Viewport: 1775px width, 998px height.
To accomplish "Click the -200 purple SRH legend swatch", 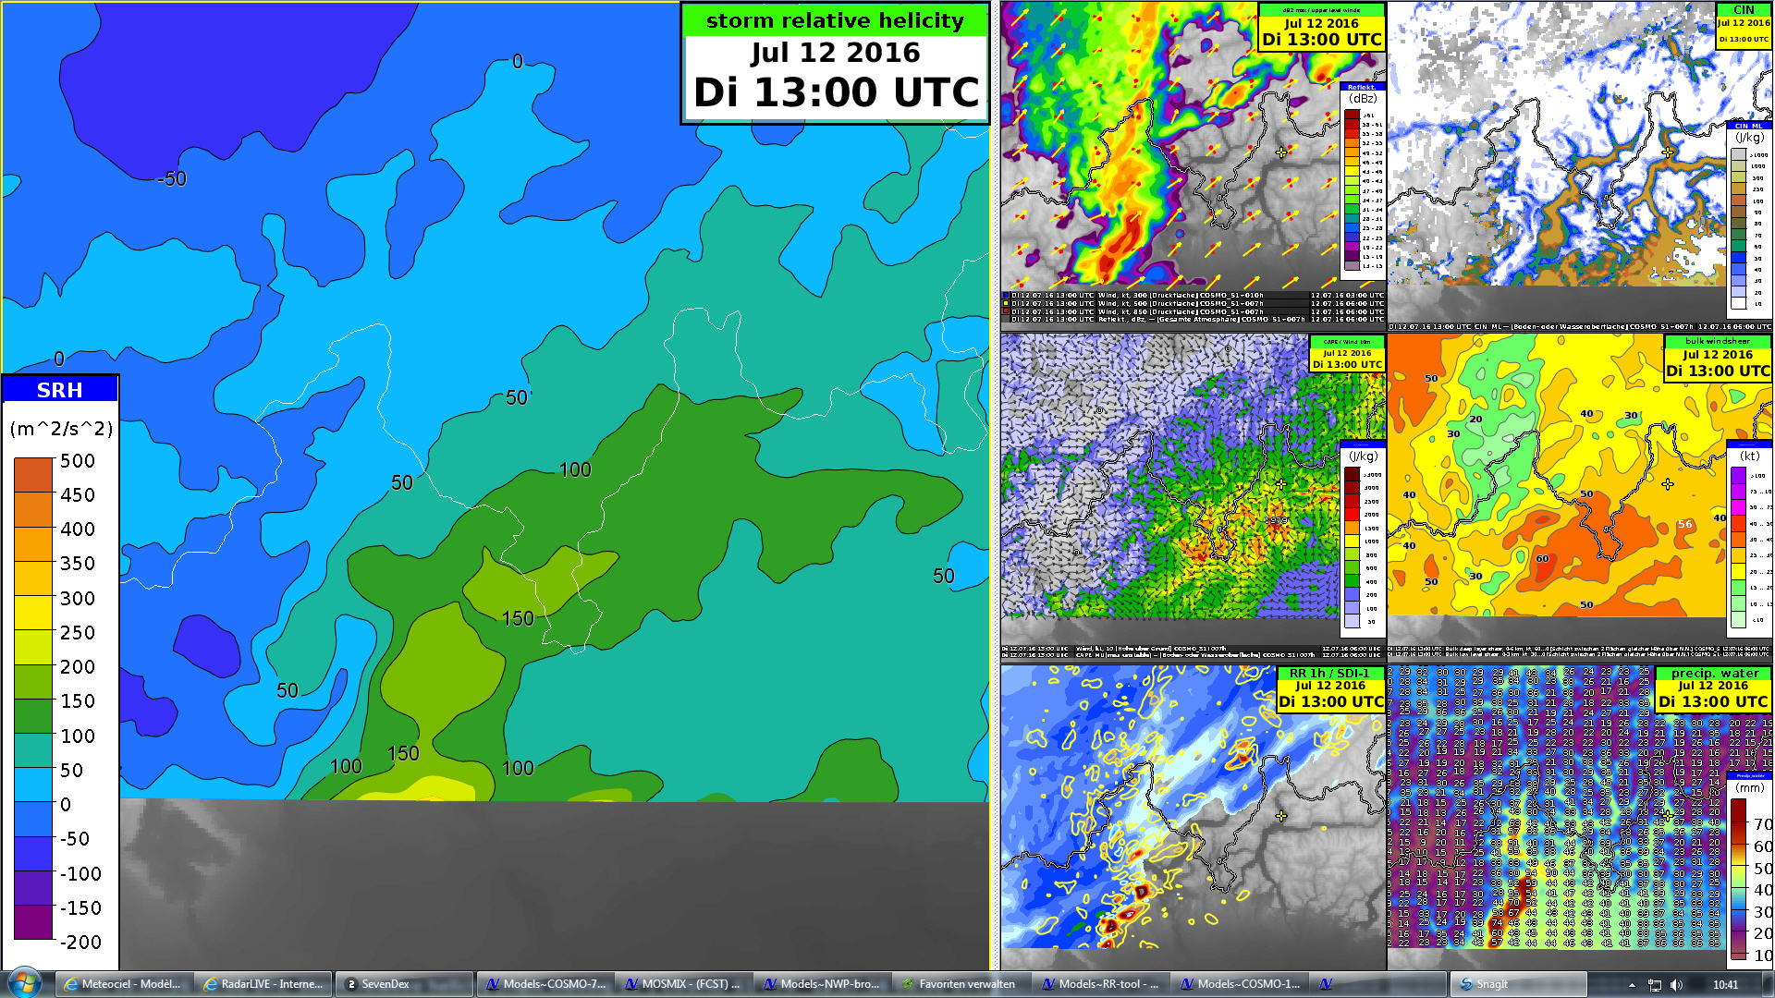I will [33, 922].
